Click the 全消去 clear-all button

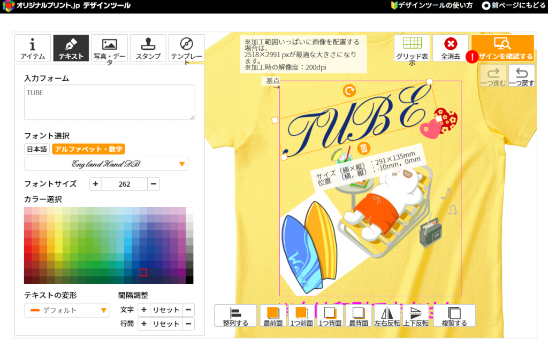(451, 48)
